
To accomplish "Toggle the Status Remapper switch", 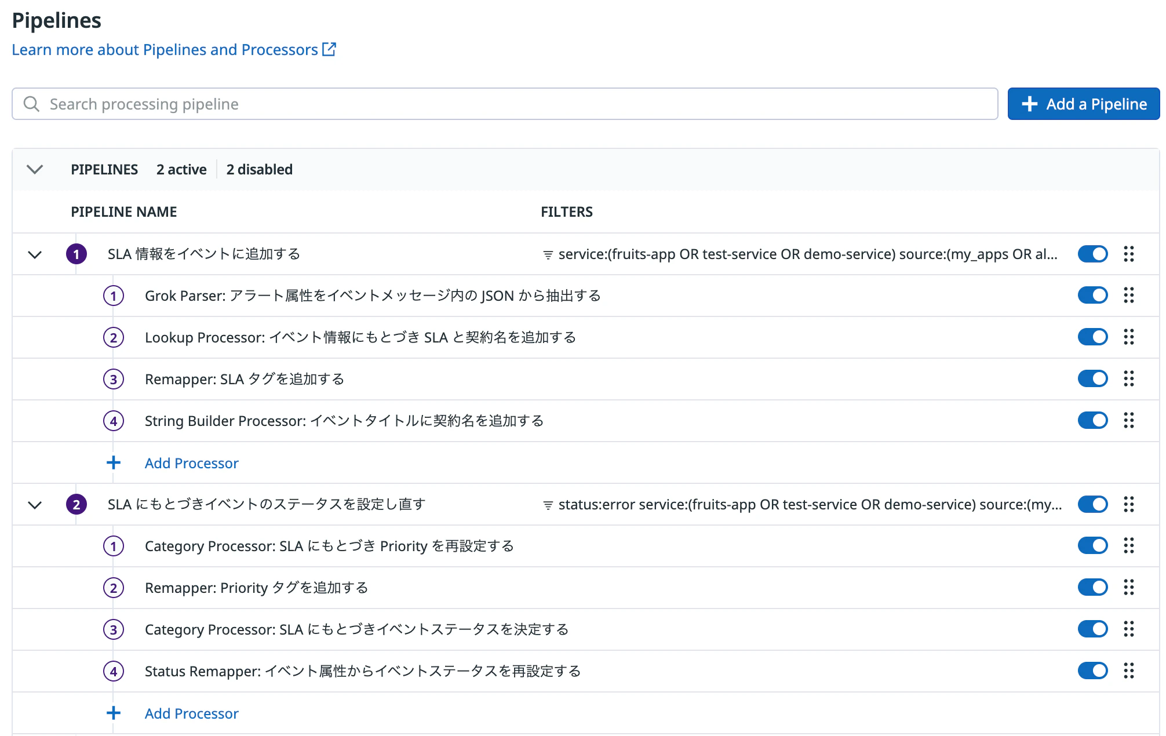I will 1092,671.
